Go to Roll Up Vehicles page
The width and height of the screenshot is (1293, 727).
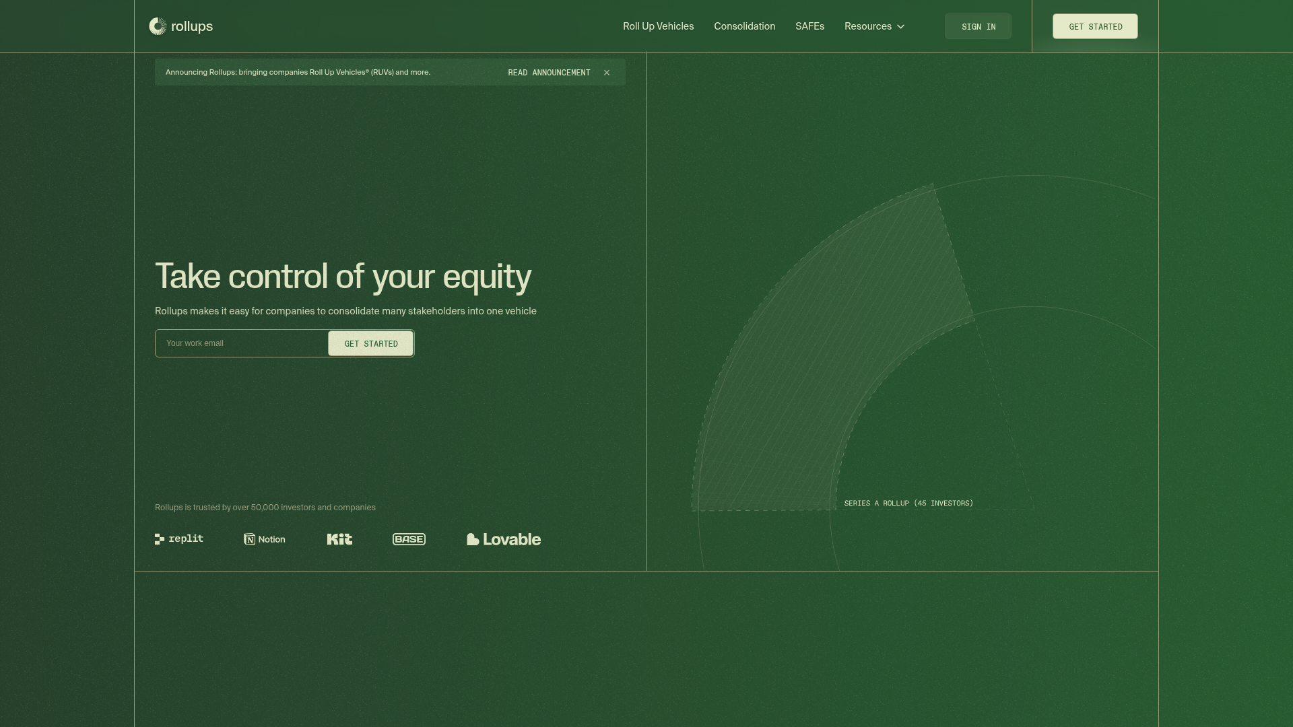658,26
